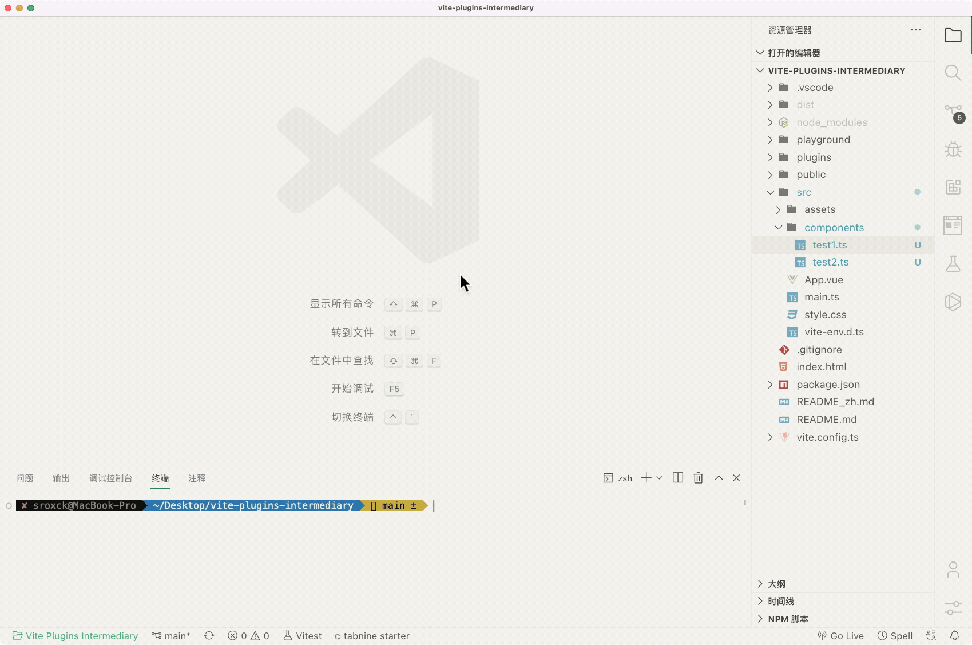Collapse the VITE-PLUGINS-INTERMEDIARY root folder
This screenshot has width=972, height=645.
(x=843, y=70)
